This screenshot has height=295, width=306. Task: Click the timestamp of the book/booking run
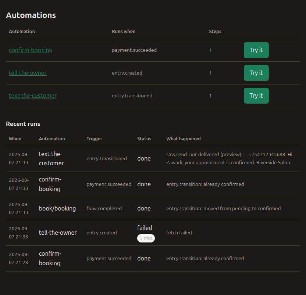pyautogui.click(x=19, y=208)
